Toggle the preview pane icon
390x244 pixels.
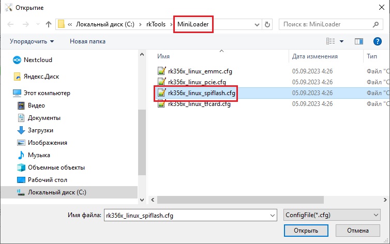(x=358, y=41)
